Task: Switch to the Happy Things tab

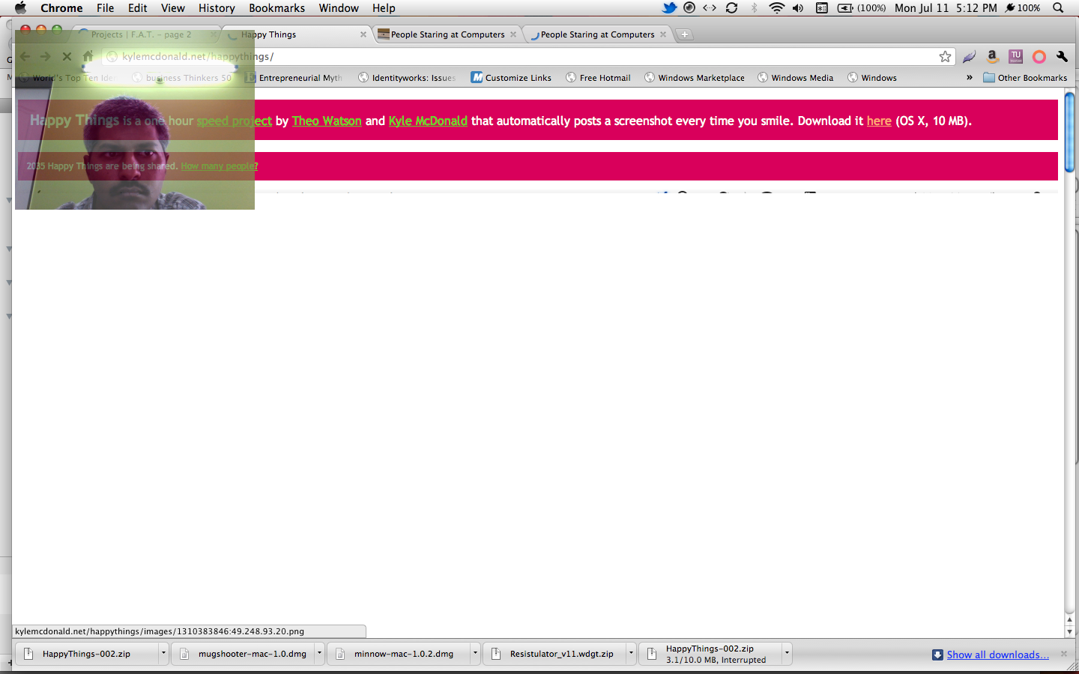Action: tap(296, 34)
